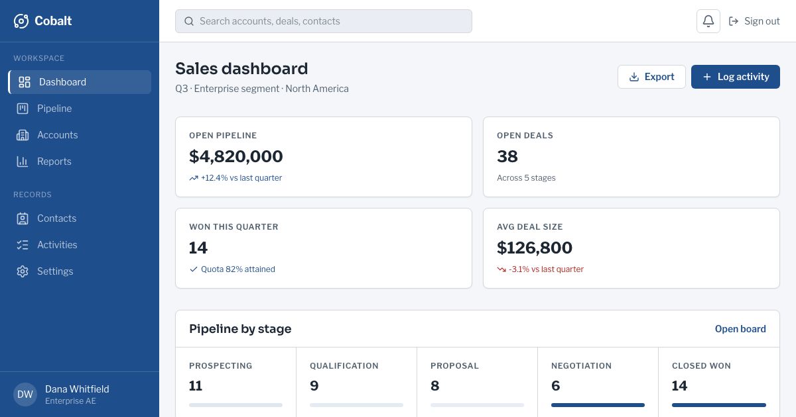796x417 pixels.
Task: Click the Enterprise AE role label
Action: tap(70, 401)
